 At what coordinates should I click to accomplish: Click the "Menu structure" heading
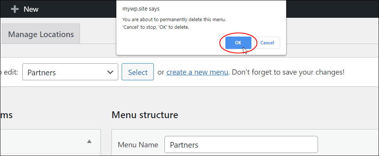coord(145,115)
